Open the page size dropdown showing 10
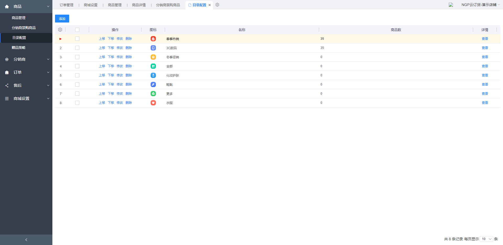This screenshot has height=245, width=503. [x=486, y=239]
